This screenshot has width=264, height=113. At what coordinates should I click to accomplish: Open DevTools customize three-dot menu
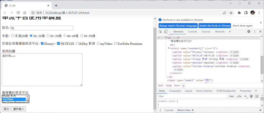tap(255, 32)
